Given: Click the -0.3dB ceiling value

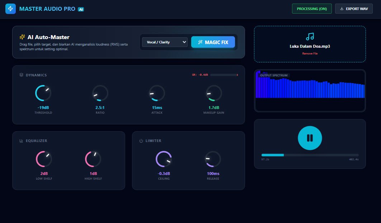Looking at the screenshot, I should click(164, 174).
